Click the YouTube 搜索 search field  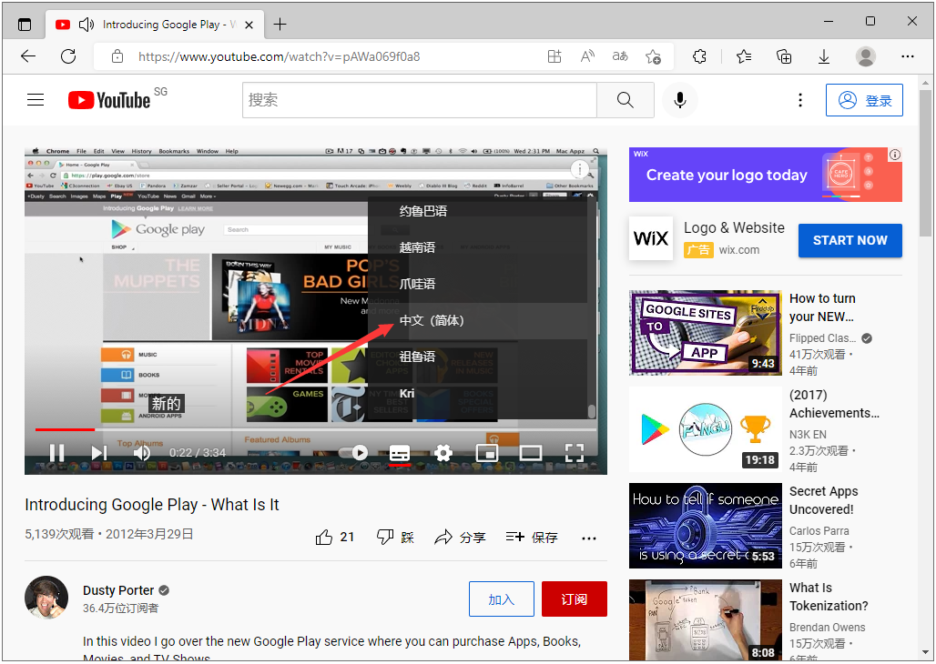419,100
